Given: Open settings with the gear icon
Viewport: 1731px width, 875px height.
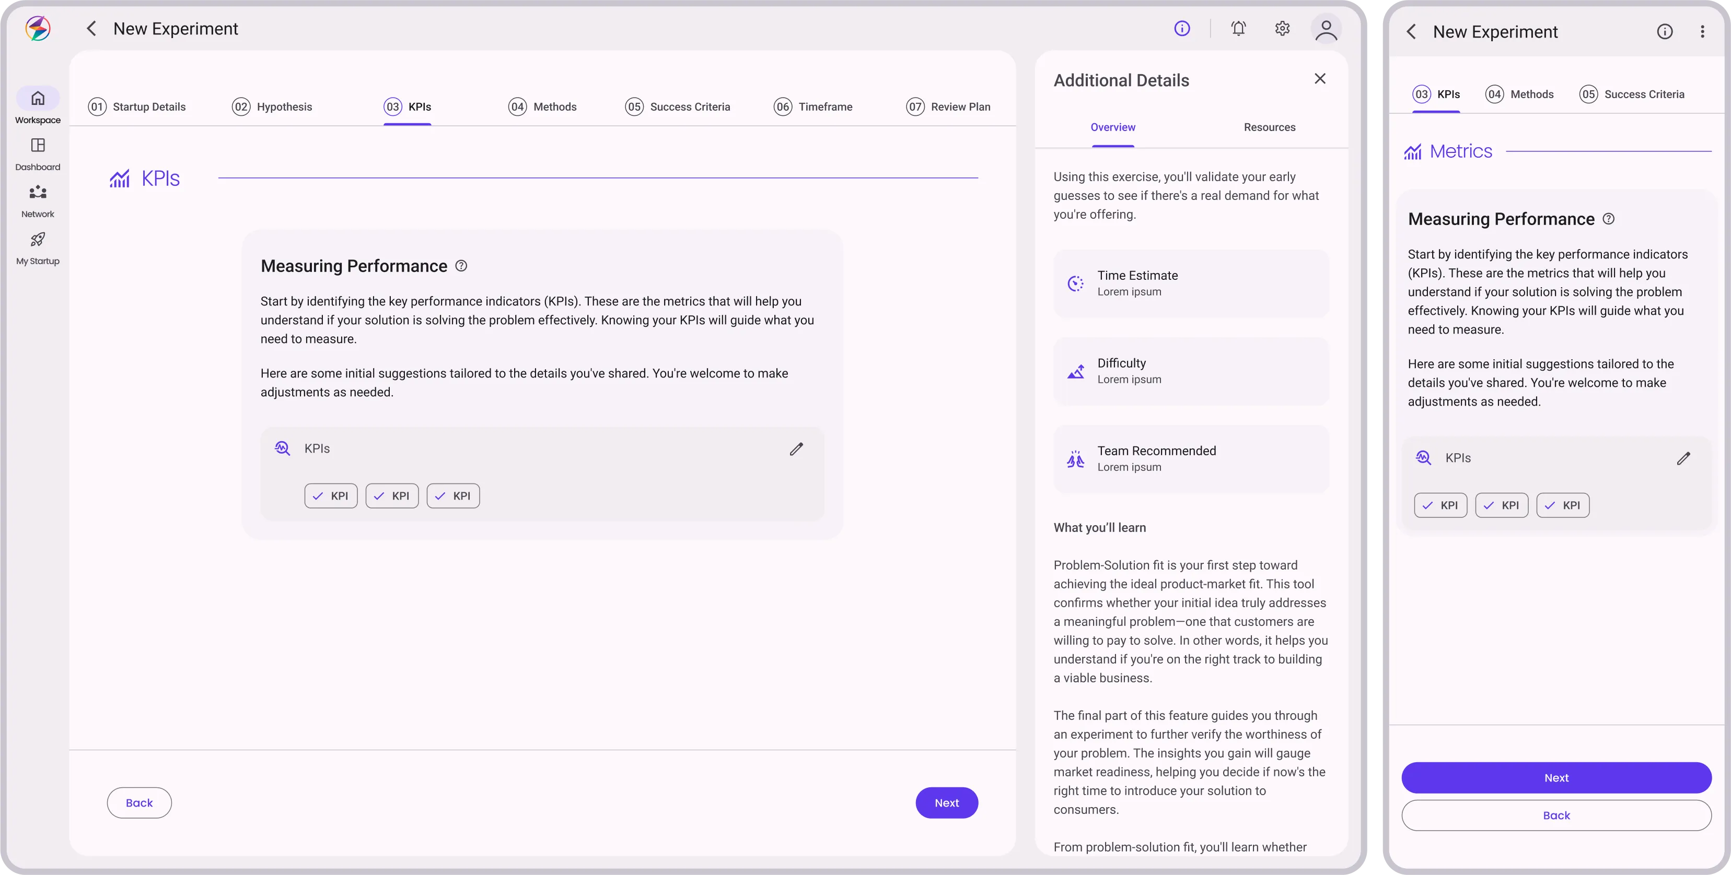Looking at the screenshot, I should point(1282,28).
